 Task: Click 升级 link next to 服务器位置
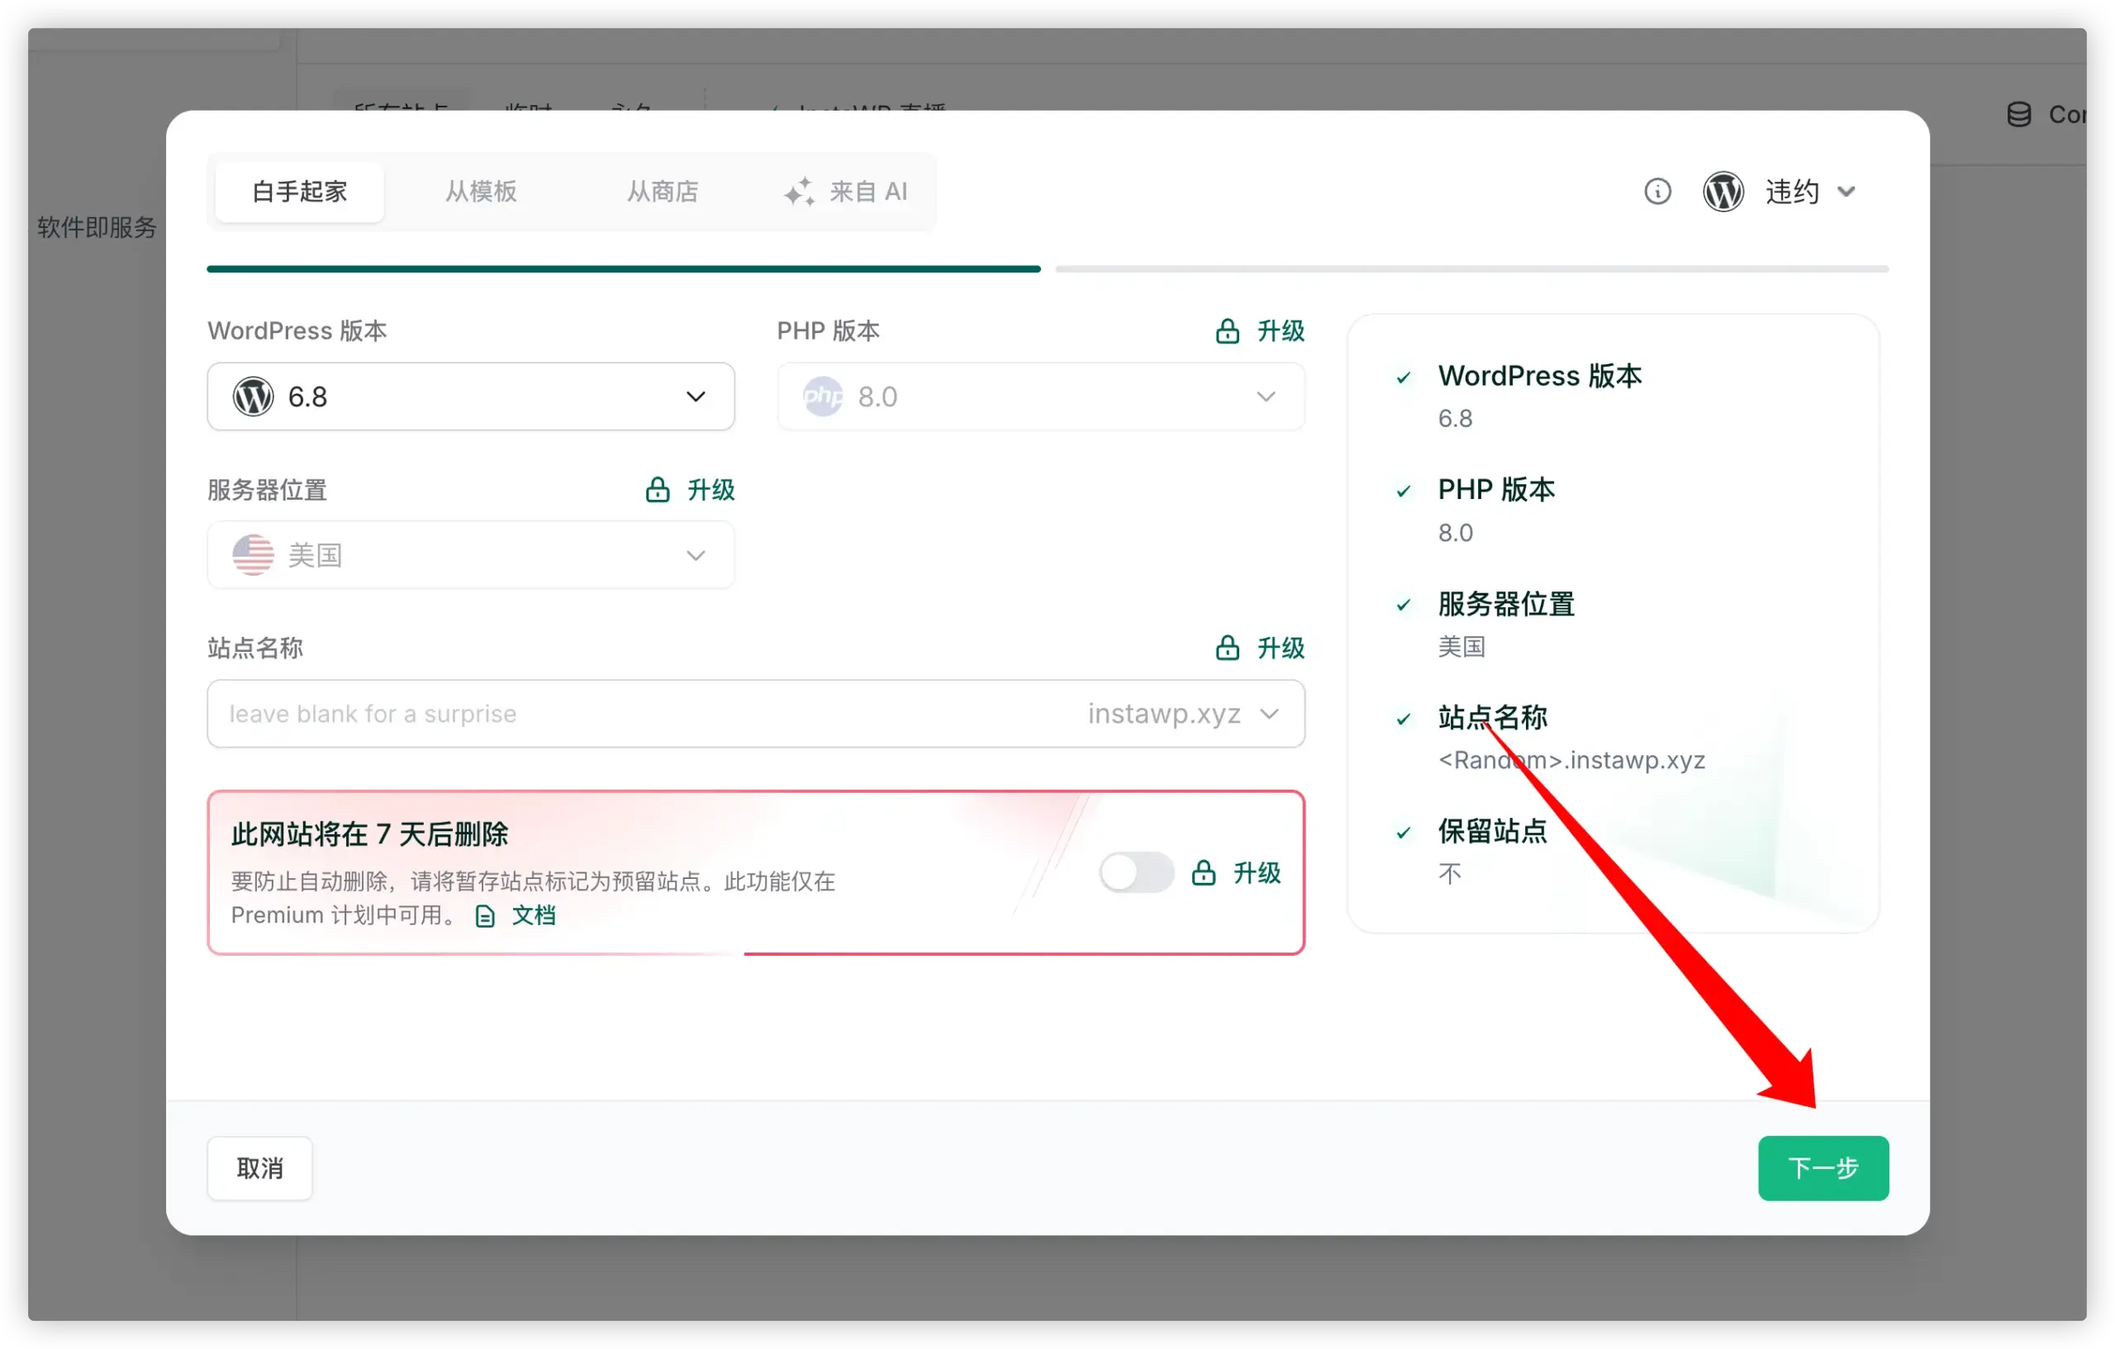click(x=711, y=490)
